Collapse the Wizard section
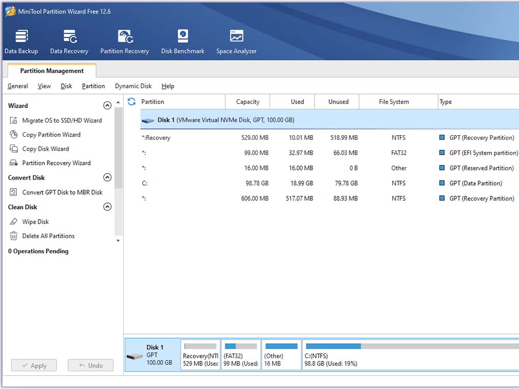519x389 pixels. 107,106
